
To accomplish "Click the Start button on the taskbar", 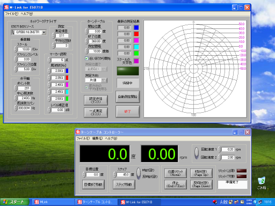I will pyautogui.click(x=15, y=202).
